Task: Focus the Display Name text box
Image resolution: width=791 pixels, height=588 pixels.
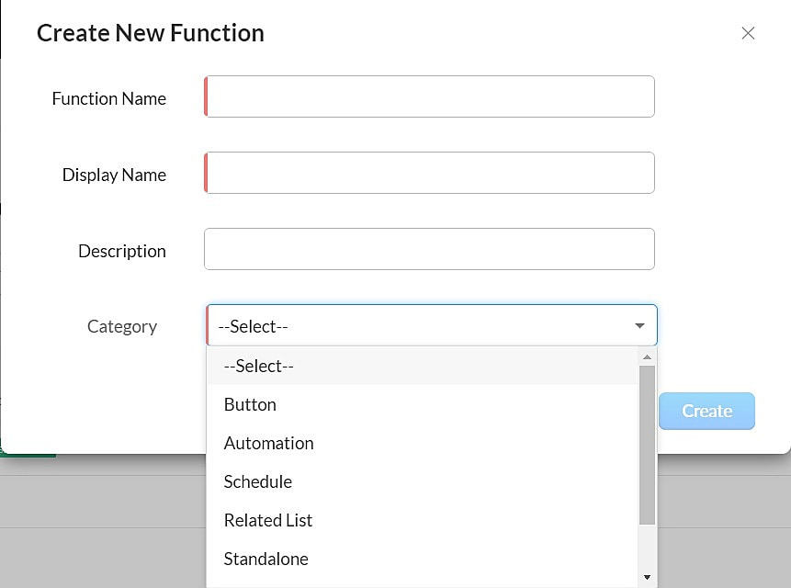Action: [x=429, y=173]
